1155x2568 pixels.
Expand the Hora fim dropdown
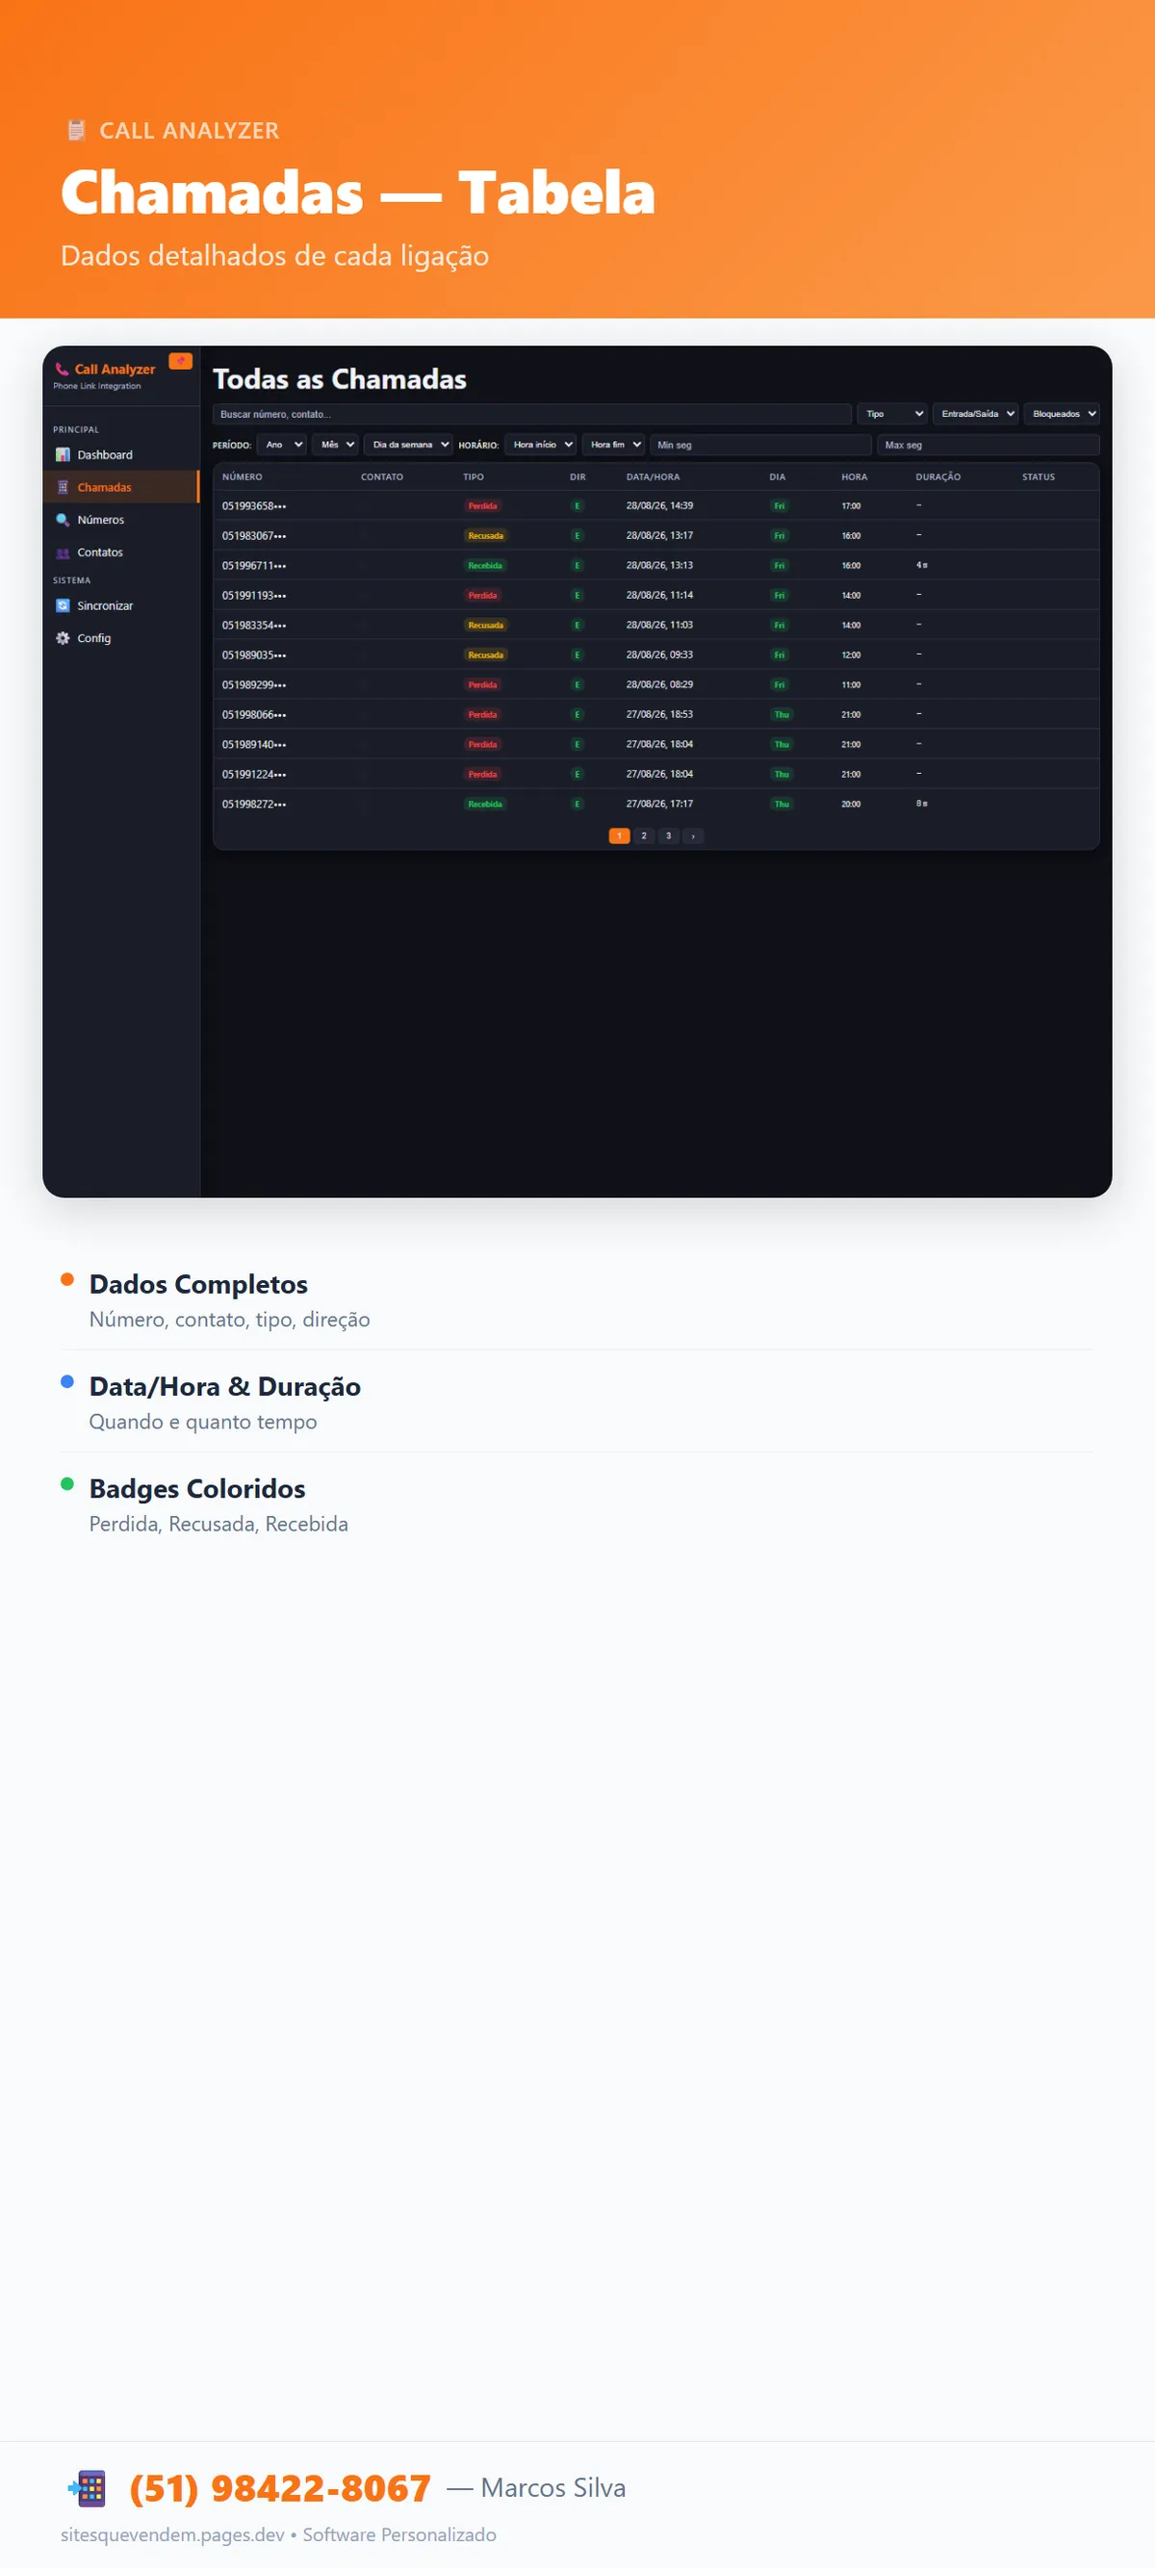[613, 445]
